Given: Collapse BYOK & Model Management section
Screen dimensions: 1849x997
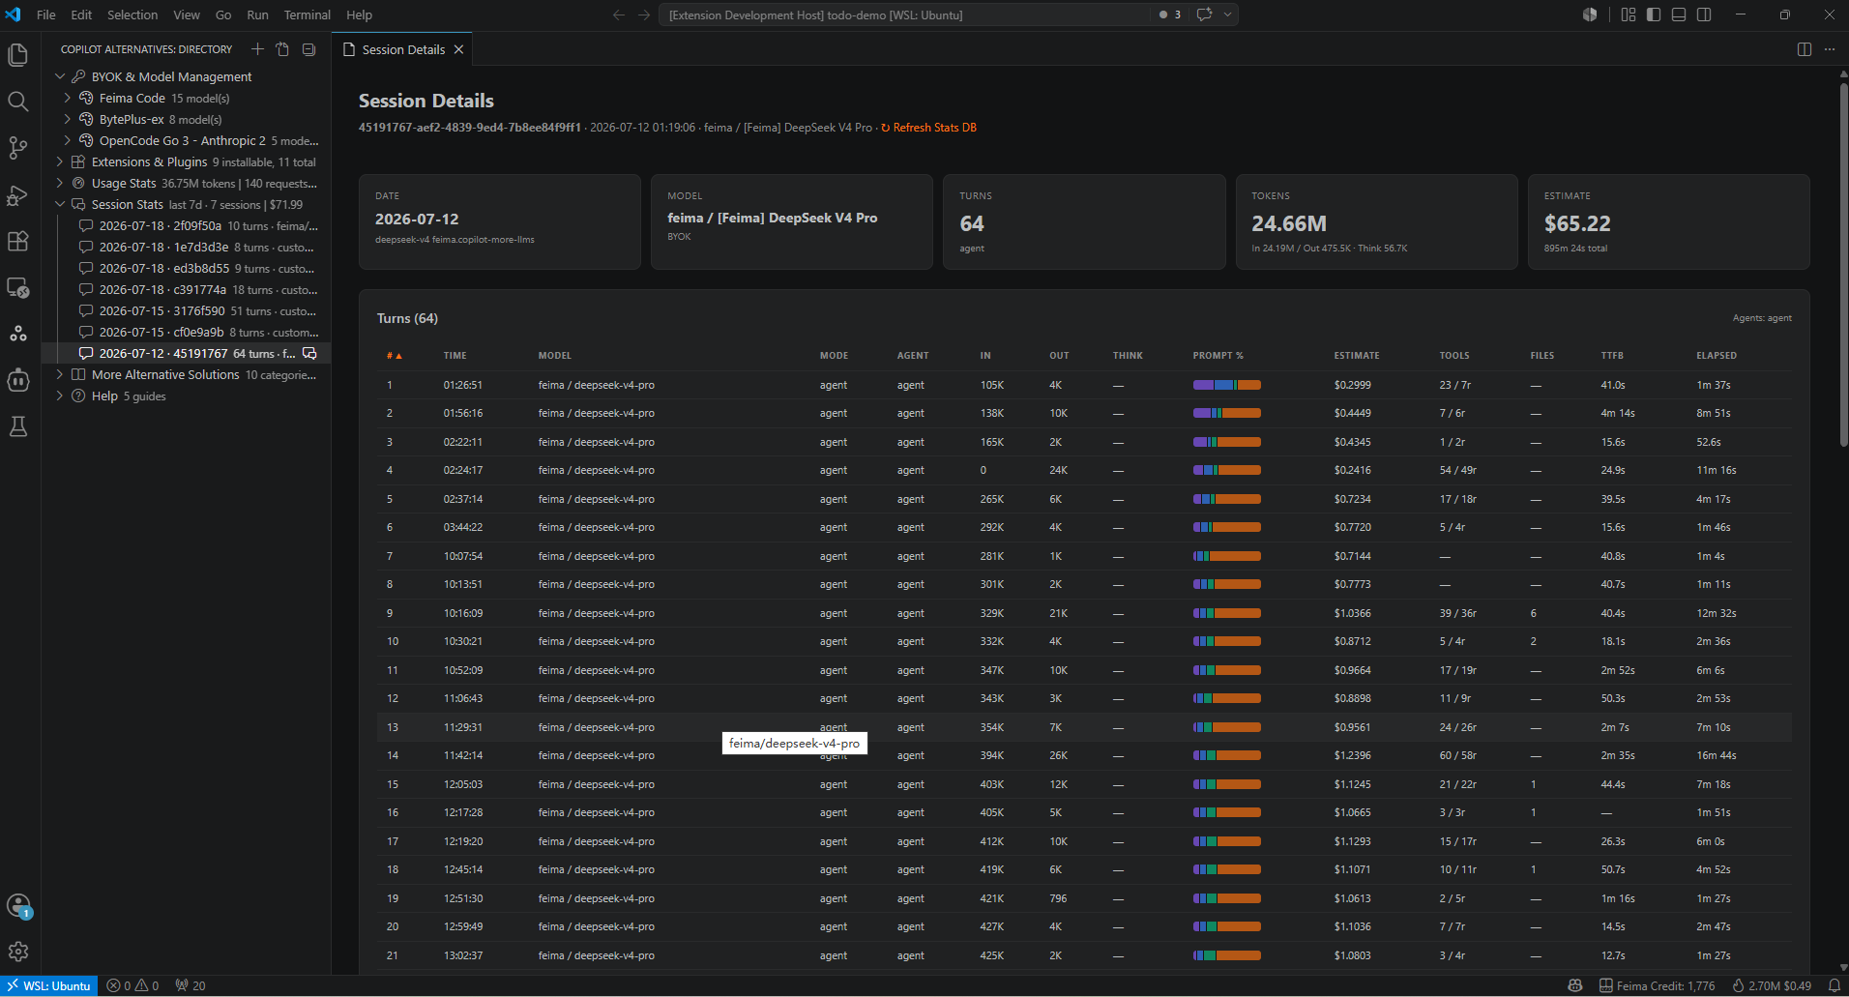Looking at the screenshot, I should 60,76.
